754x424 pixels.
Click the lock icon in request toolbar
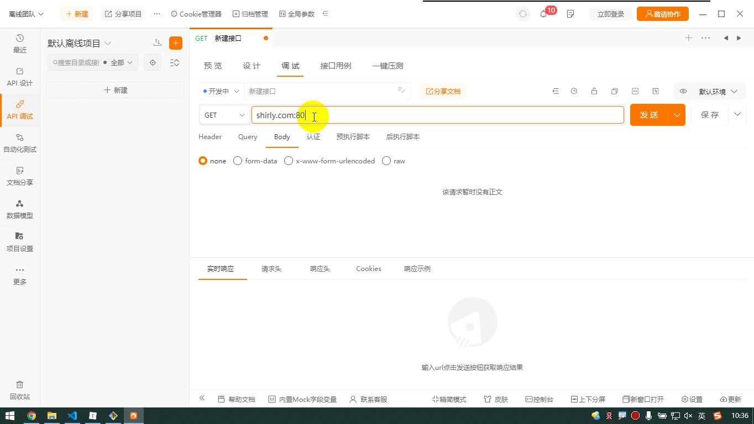[594, 91]
